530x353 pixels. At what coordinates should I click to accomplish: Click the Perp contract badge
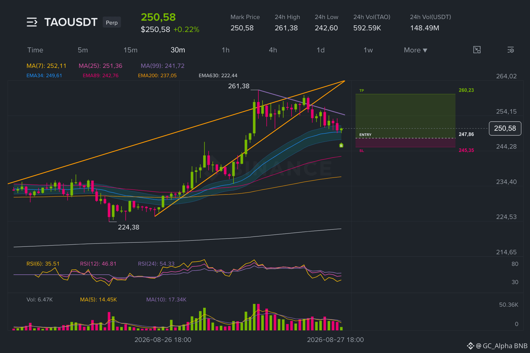click(112, 22)
